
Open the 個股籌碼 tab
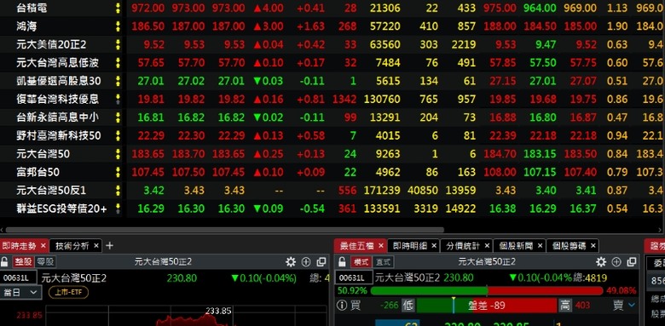569,245
